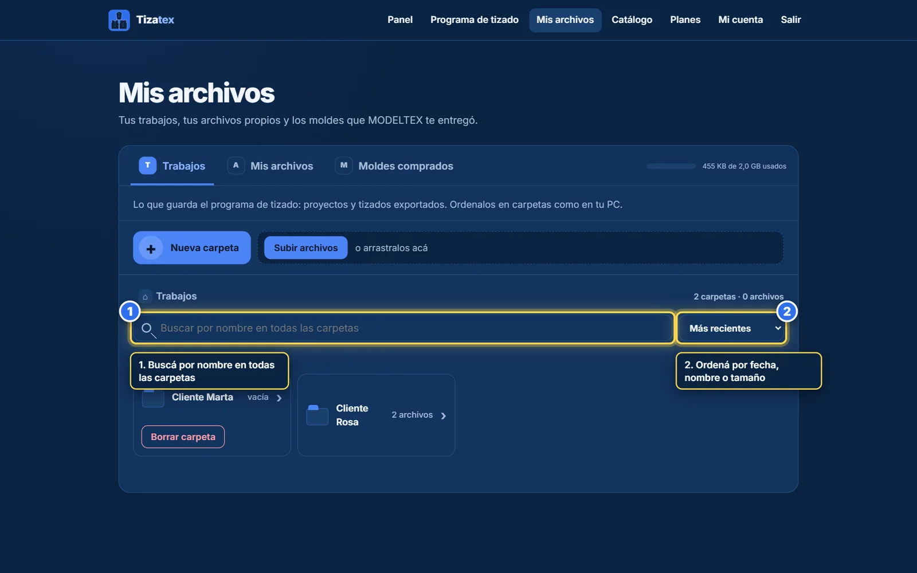Click the Subir archivos button
This screenshot has width=917, height=573.
click(x=305, y=248)
